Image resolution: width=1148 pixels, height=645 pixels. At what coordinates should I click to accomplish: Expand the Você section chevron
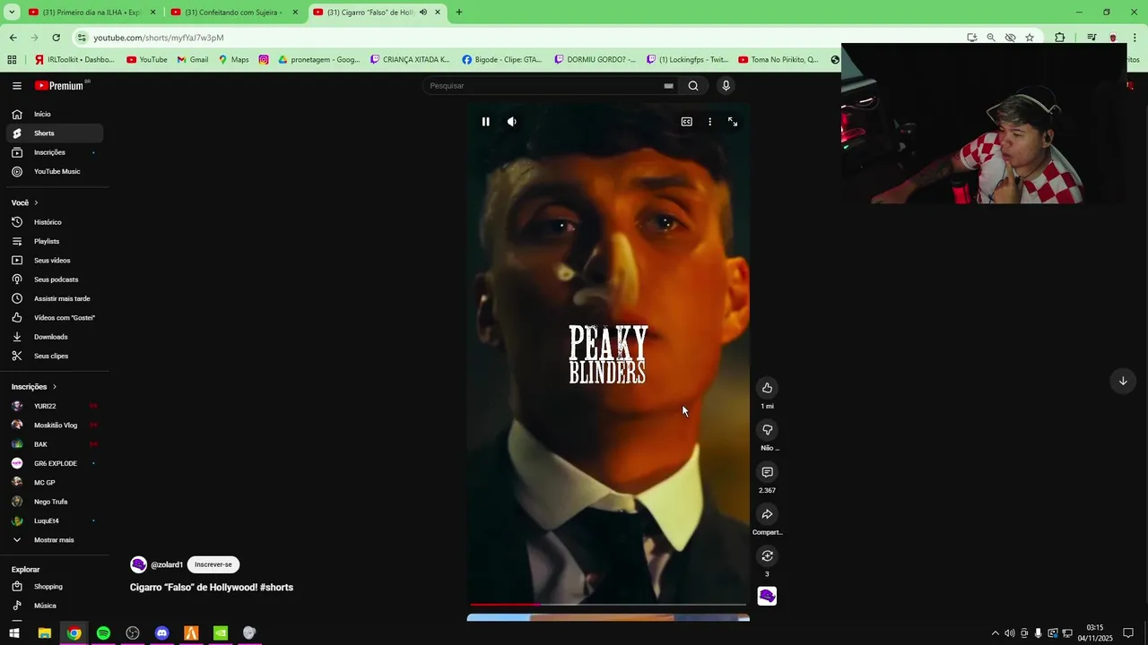click(36, 203)
